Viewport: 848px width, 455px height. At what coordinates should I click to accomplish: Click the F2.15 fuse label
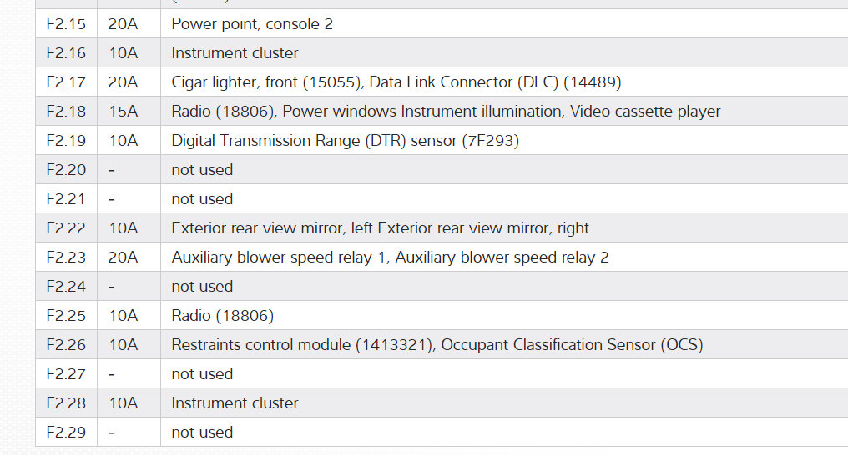66,24
